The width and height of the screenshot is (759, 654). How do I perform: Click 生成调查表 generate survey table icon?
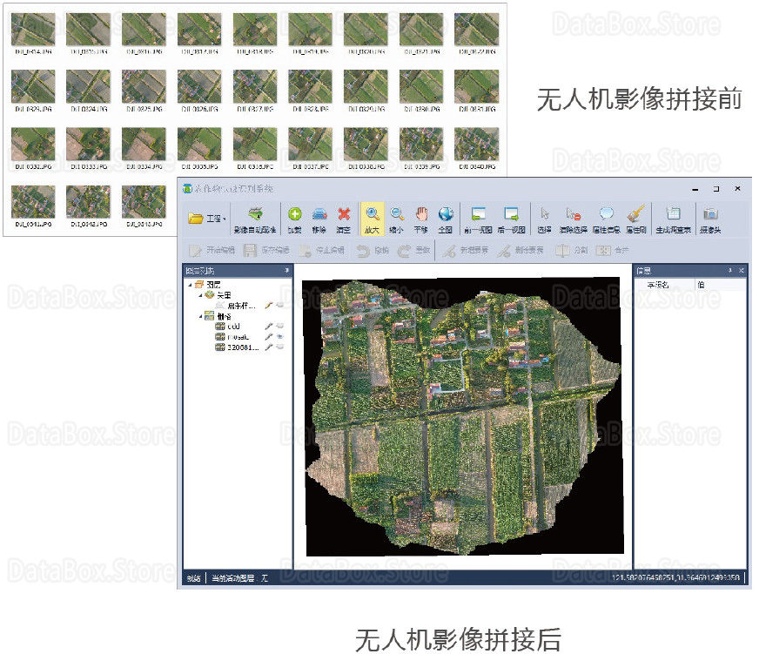(674, 220)
